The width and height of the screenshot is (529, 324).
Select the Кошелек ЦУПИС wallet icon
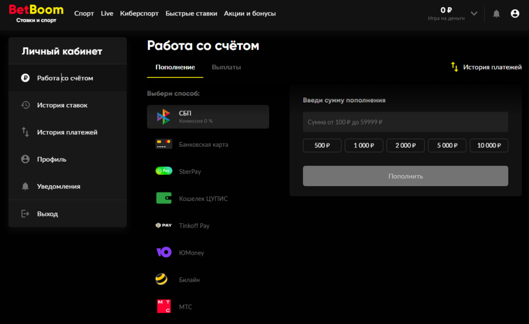click(164, 198)
